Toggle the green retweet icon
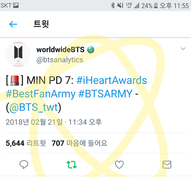Image resolution: width=191 pixels, height=177 pixels. click(x=72, y=165)
